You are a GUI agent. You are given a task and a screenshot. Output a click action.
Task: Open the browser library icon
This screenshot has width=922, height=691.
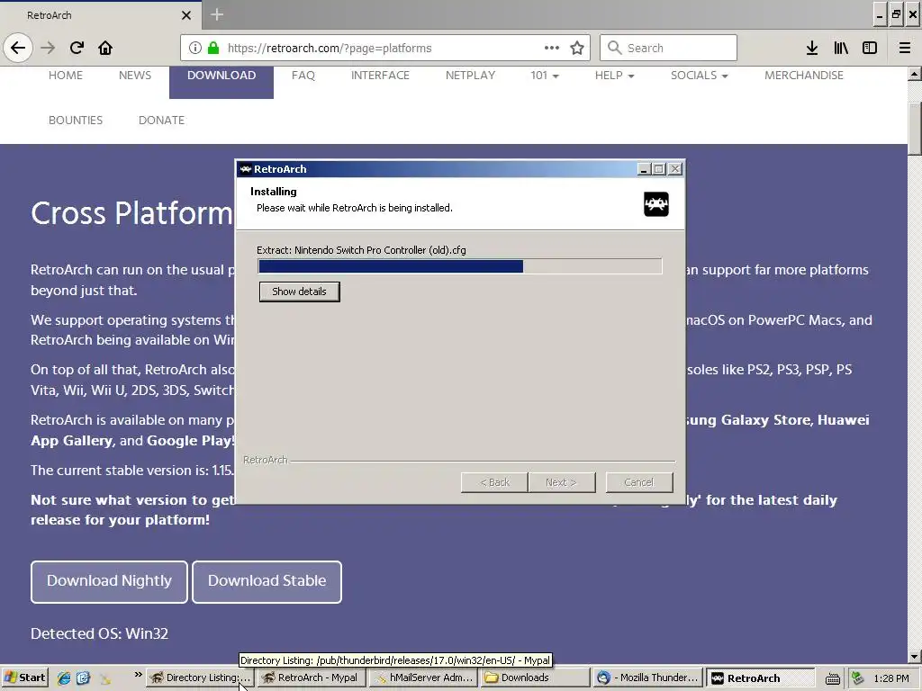click(841, 48)
